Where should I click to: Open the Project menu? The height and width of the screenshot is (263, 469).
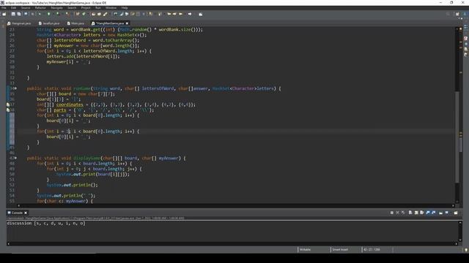click(86, 8)
